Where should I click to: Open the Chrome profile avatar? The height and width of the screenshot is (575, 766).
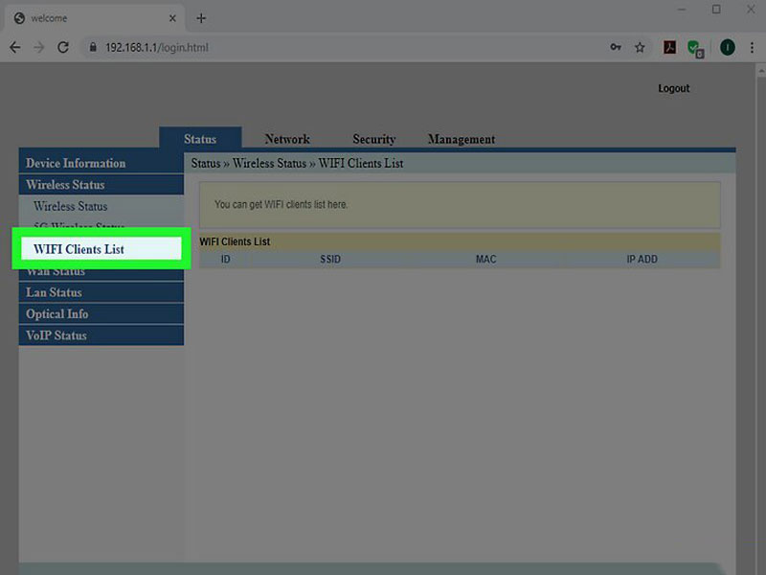[727, 47]
